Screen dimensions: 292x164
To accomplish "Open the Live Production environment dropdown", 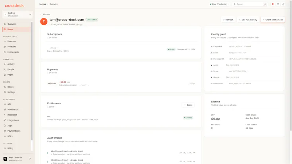I will point(219,4).
